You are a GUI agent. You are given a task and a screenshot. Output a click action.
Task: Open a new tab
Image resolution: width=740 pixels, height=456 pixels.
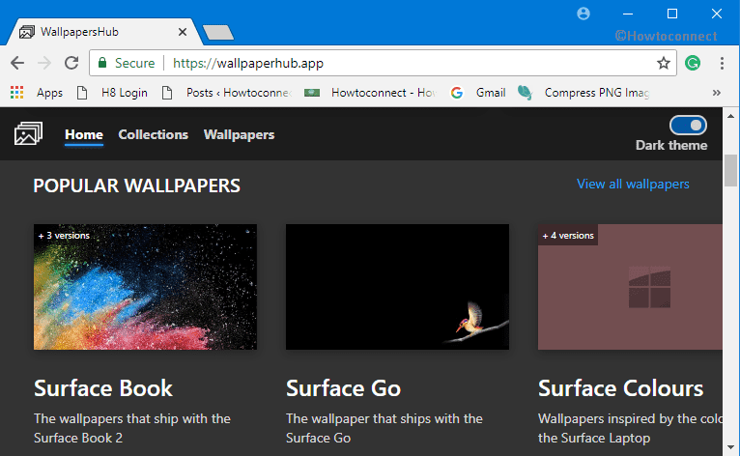click(x=218, y=33)
